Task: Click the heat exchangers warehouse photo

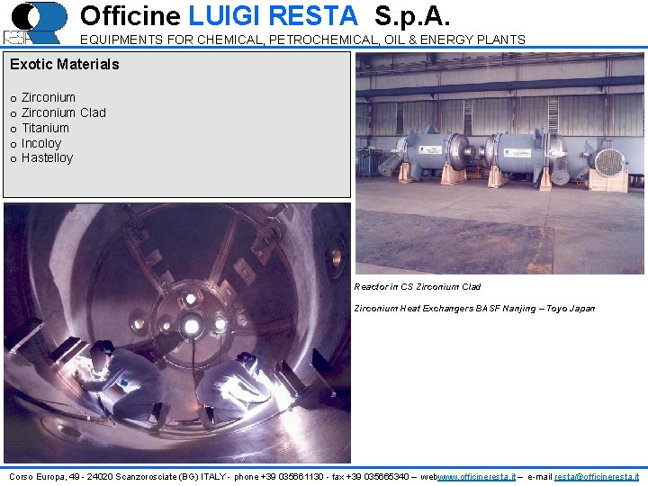Action: [x=499, y=163]
